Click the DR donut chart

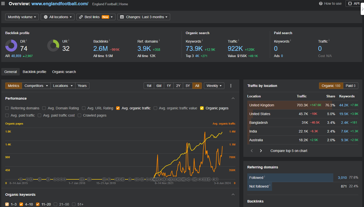pos(11,46)
